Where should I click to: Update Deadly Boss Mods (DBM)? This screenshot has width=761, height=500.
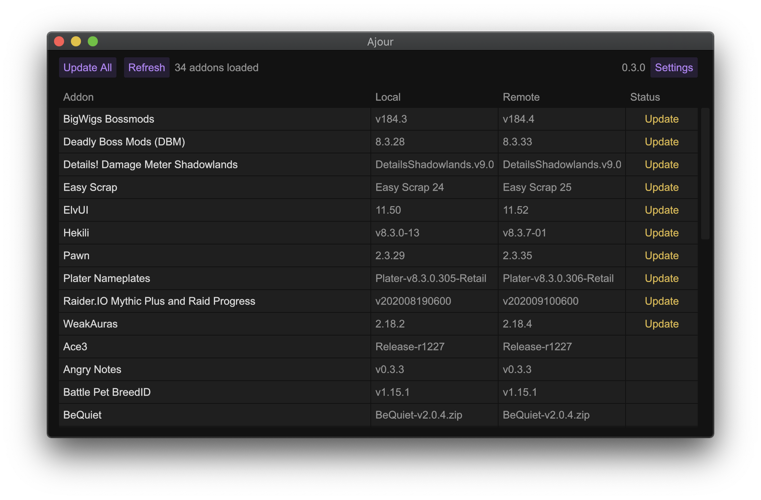(661, 142)
